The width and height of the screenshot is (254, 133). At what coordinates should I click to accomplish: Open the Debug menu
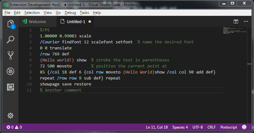tap(70, 13)
